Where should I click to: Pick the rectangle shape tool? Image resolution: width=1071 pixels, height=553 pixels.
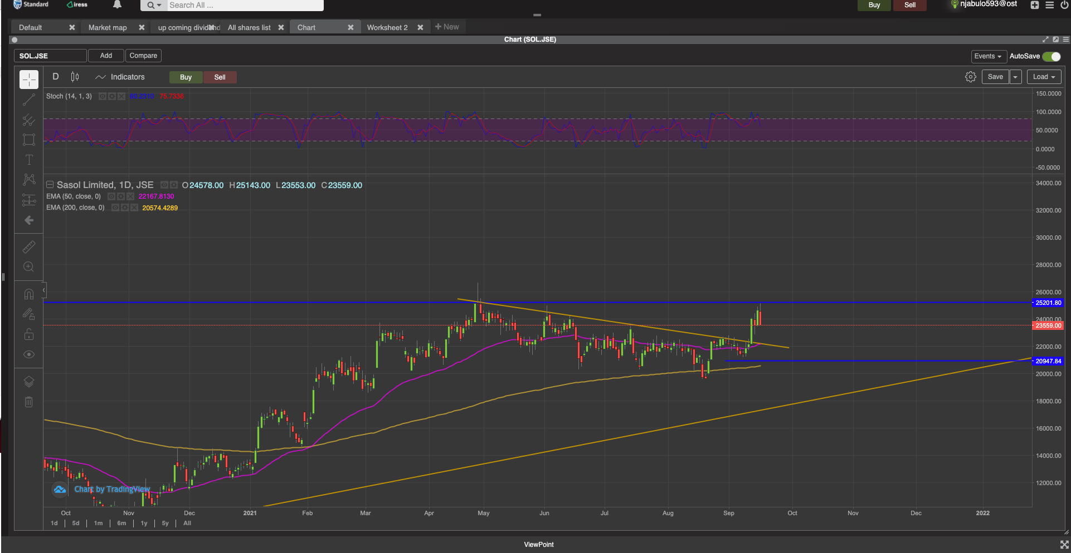29,140
